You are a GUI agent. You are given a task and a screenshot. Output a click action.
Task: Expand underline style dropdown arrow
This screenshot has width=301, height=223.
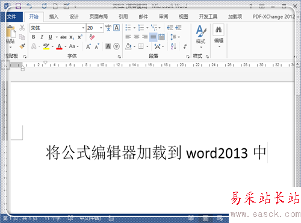click(x=57, y=37)
